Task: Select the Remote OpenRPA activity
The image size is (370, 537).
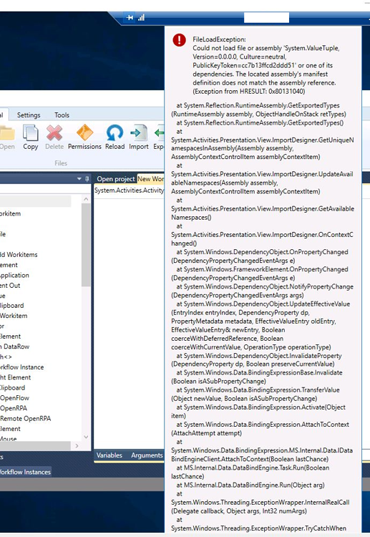Action: [25, 419]
